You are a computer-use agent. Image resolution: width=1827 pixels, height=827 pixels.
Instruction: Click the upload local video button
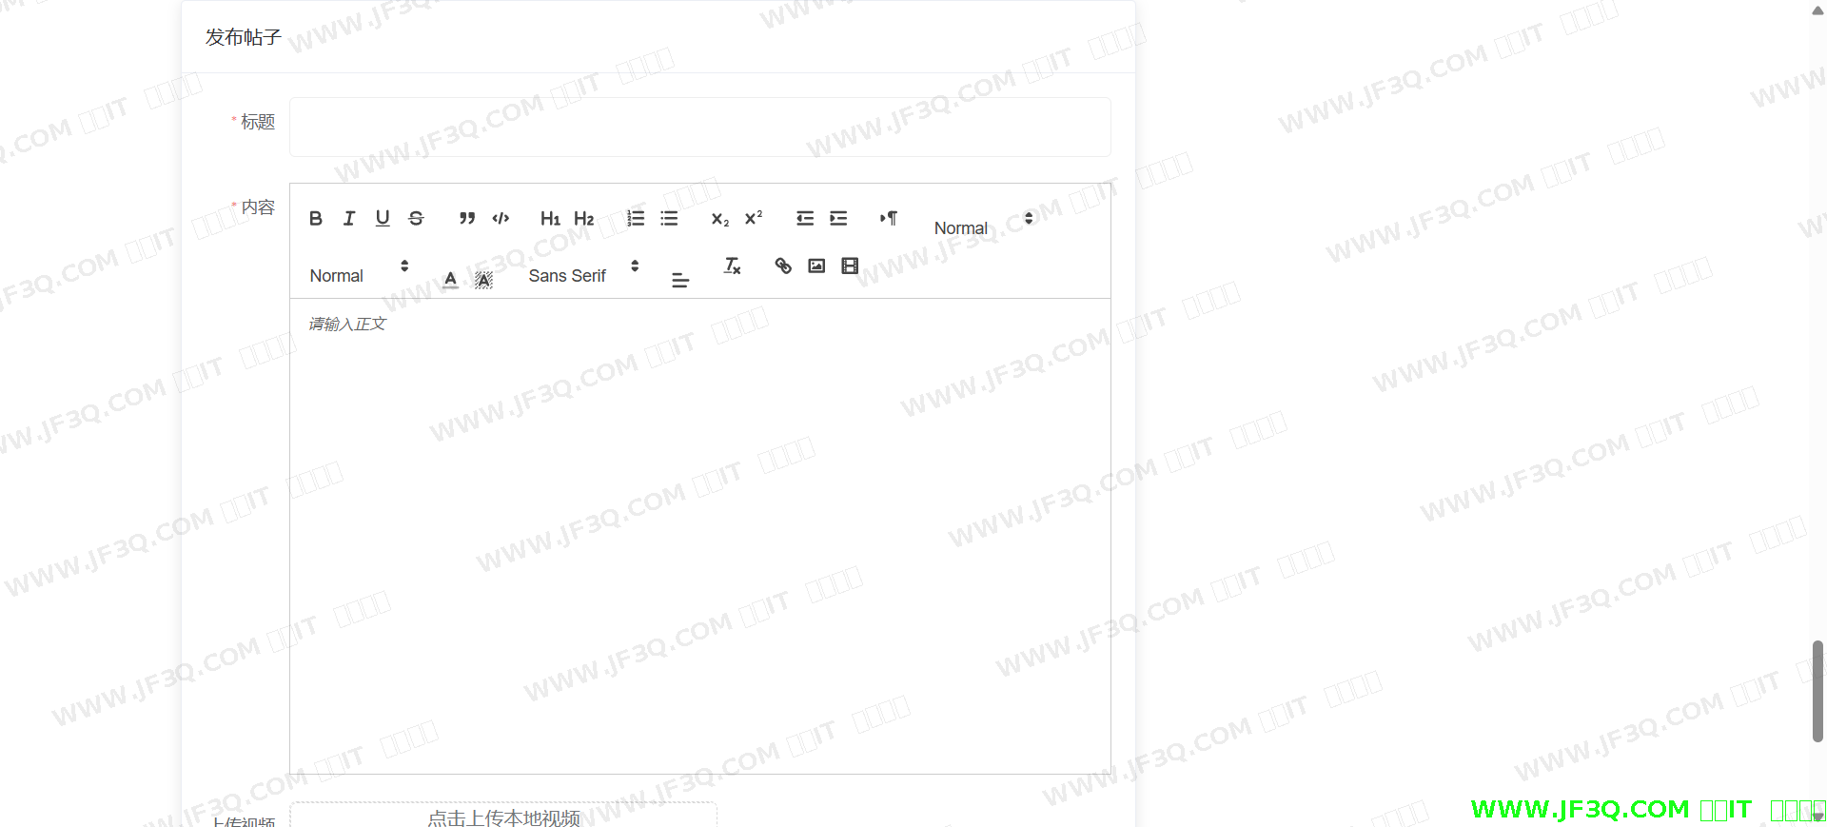(503, 817)
